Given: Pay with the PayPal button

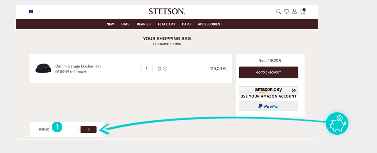Looking at the screenshot, I should pos(268,106).
